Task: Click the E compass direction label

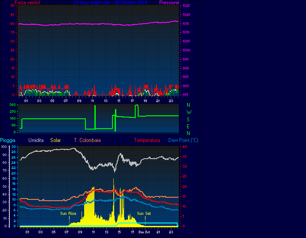Action: pyautogui.click(x=188, y=127)
